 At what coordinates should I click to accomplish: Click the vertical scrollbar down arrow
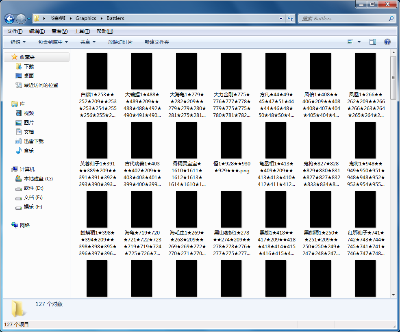pos(393,295)
